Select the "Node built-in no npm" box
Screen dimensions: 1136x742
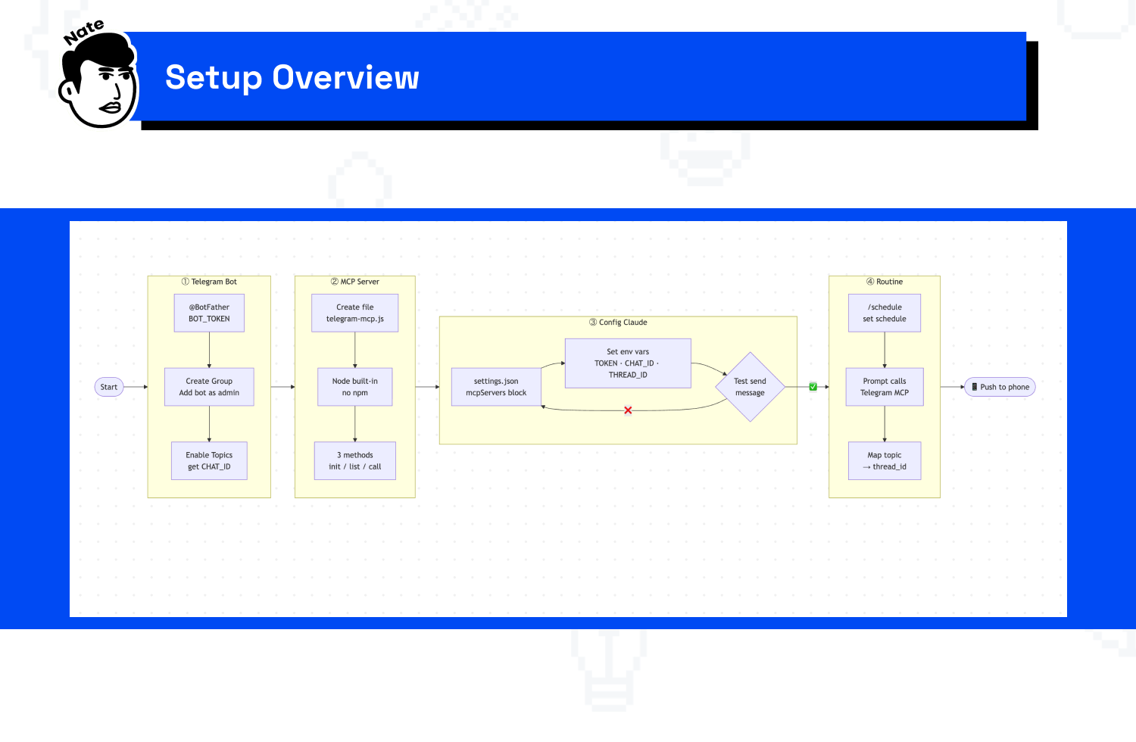(355, 387)
